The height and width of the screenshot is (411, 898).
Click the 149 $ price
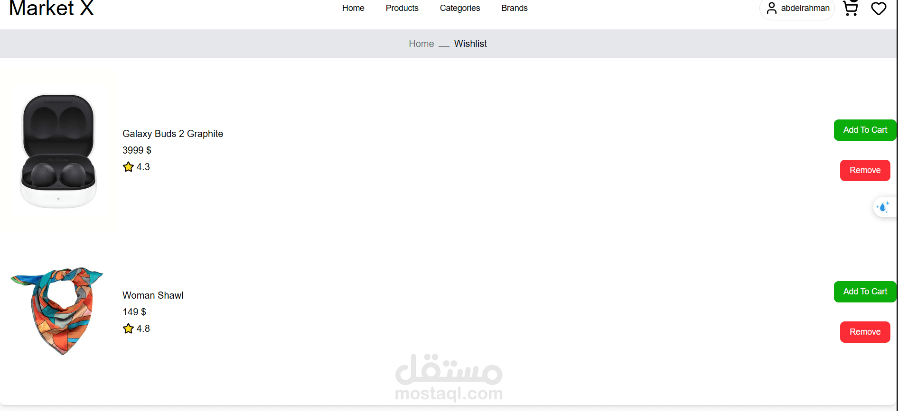134,312
